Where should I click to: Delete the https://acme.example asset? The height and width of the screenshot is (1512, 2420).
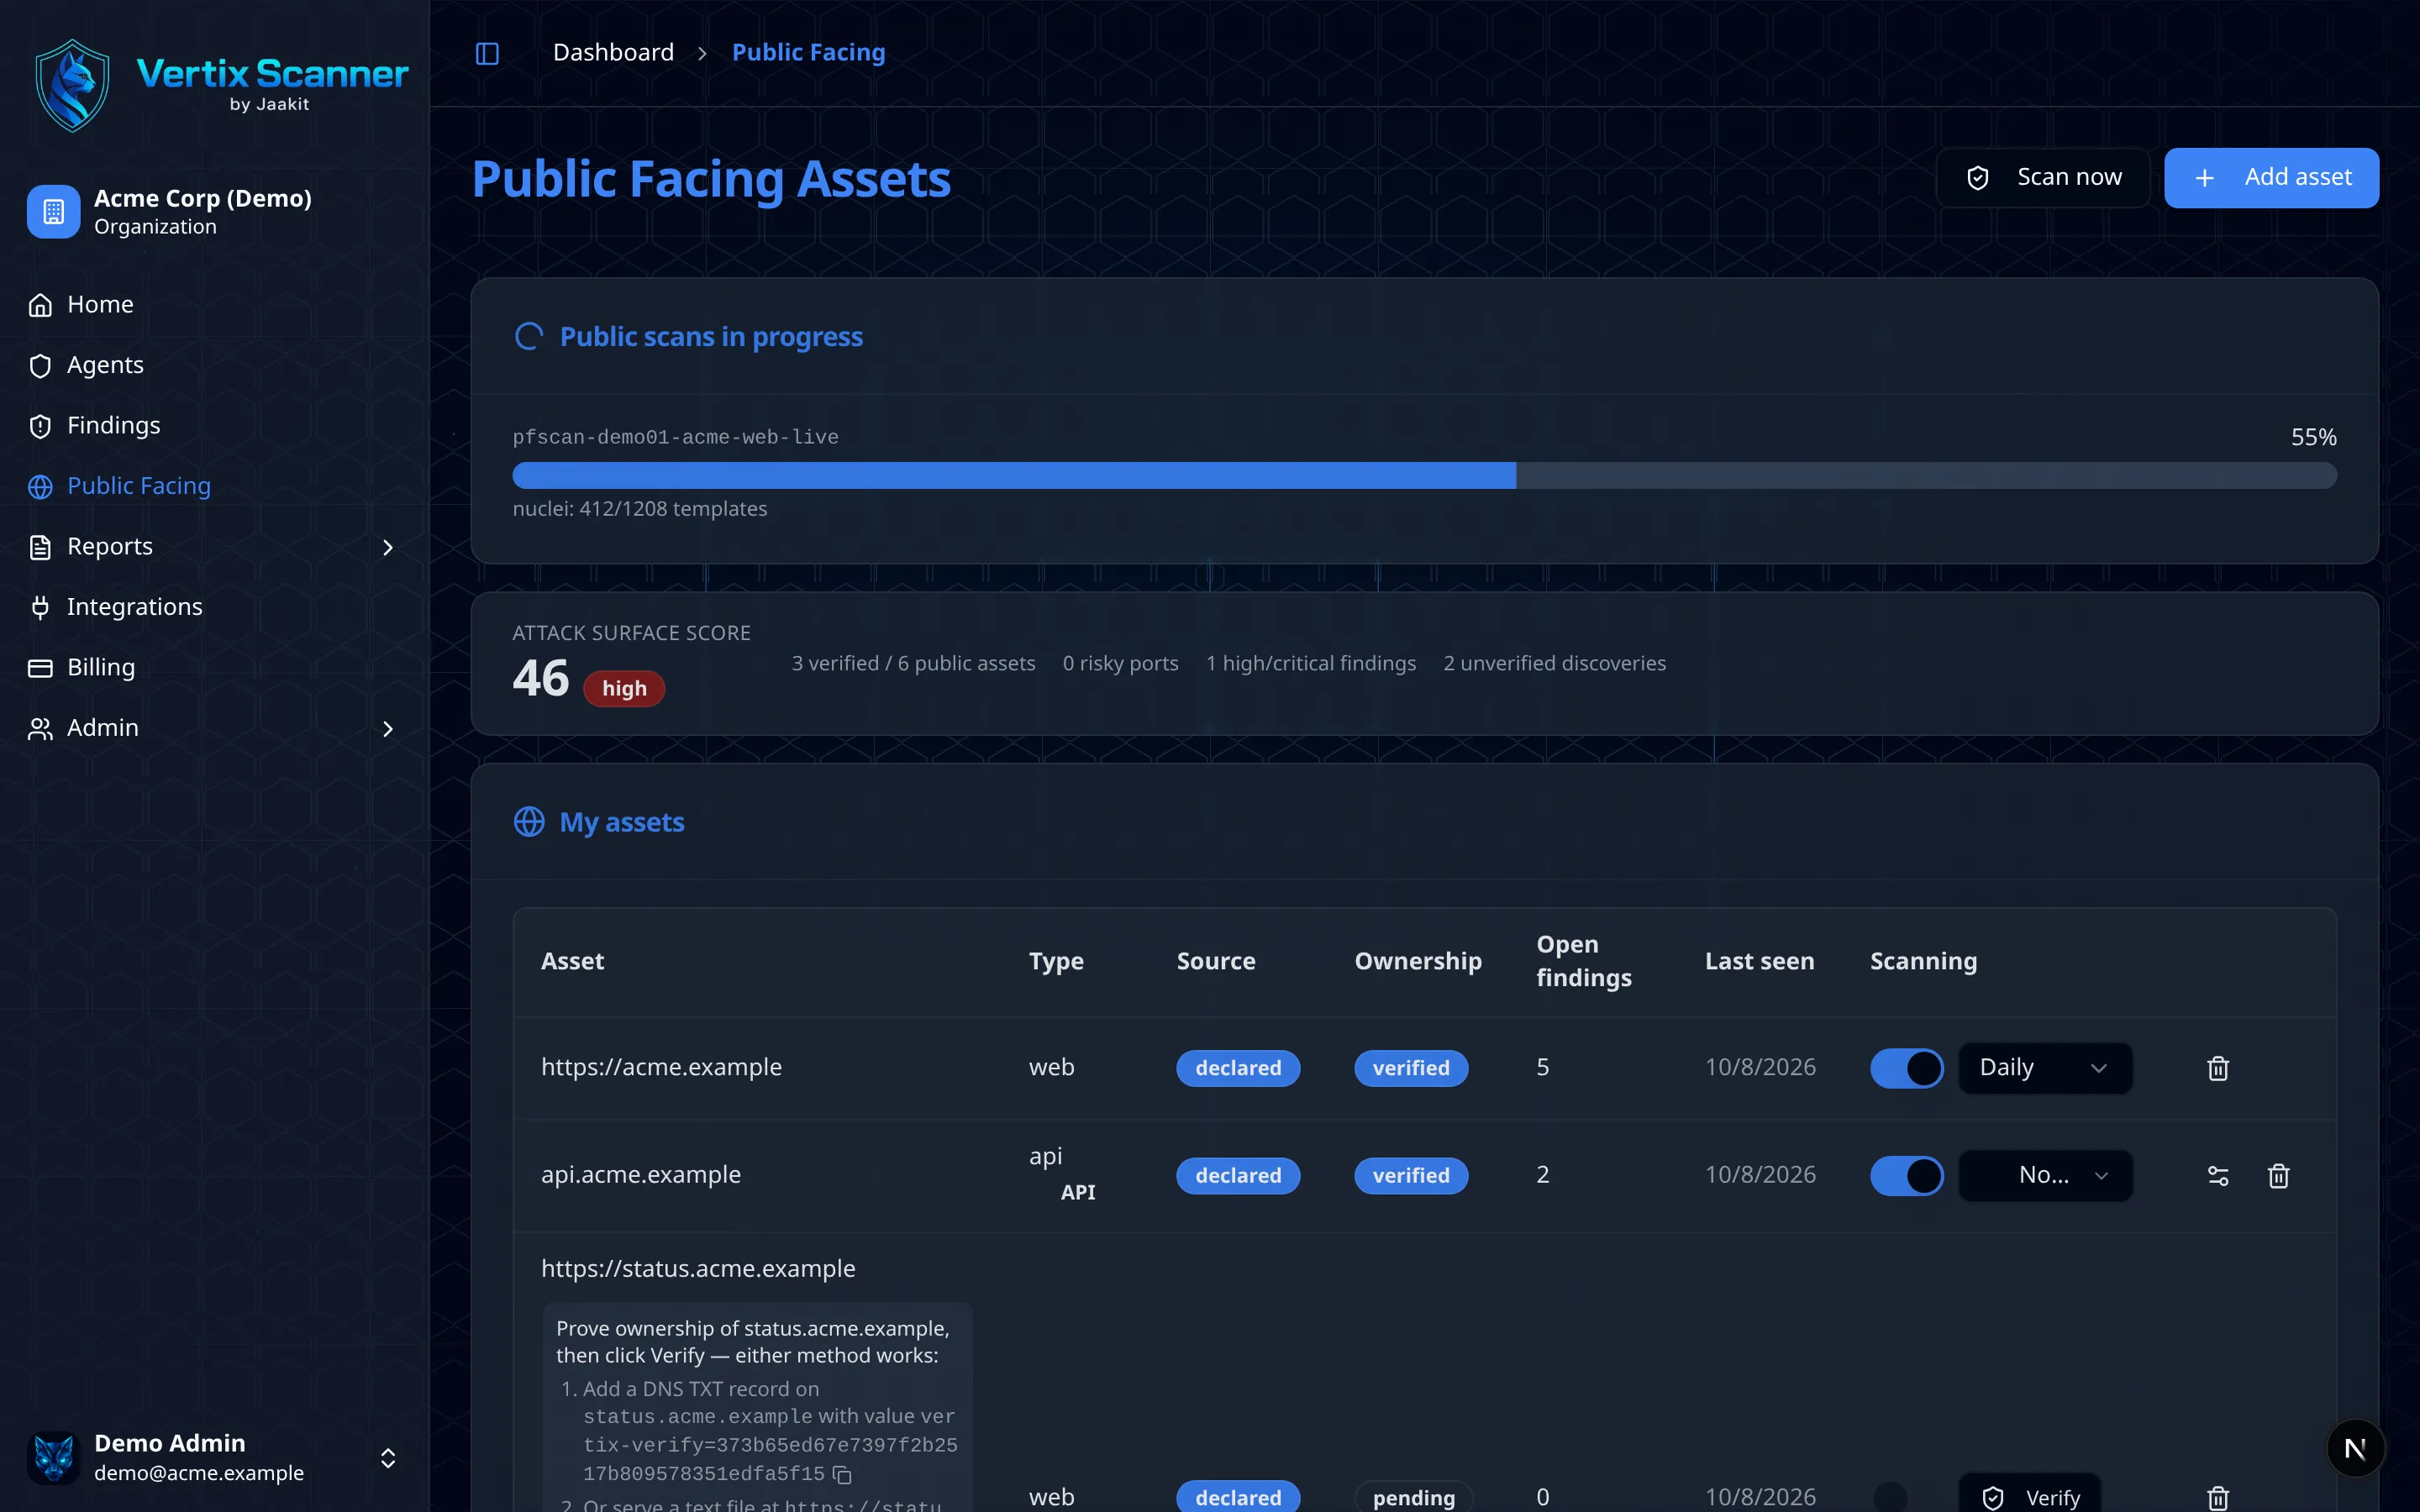click(x=2217, y=1068)
